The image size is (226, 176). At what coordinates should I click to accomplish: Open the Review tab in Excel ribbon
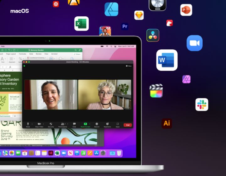pos(38,54)
